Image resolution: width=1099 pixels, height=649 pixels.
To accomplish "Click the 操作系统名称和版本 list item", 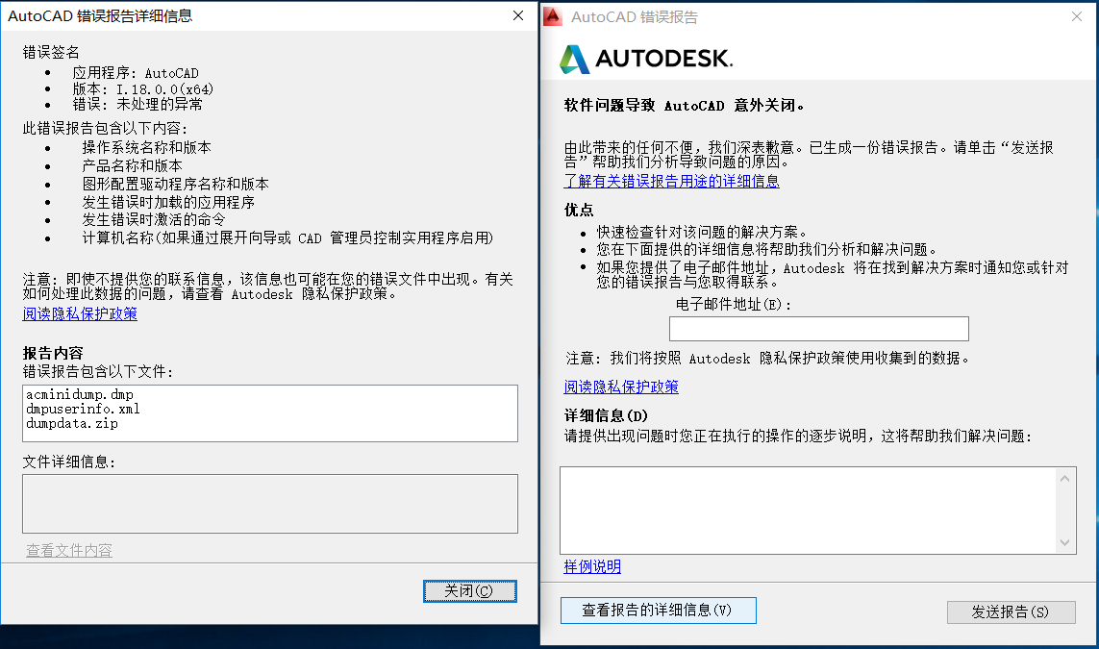I will click(146, 148).
